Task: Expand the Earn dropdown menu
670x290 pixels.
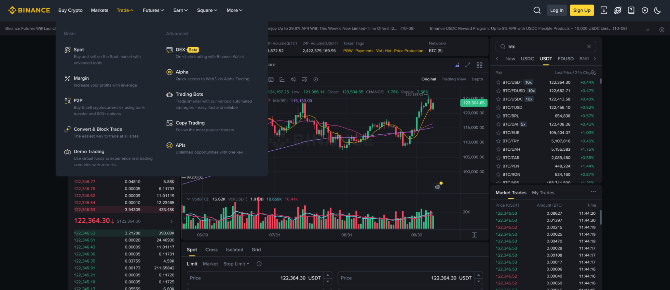Action: click(180, 10)
